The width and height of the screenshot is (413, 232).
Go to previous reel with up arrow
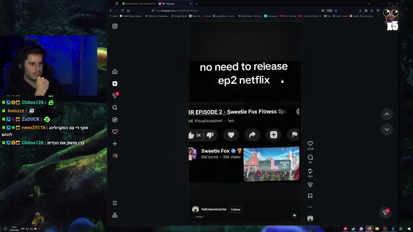[387, 114]
